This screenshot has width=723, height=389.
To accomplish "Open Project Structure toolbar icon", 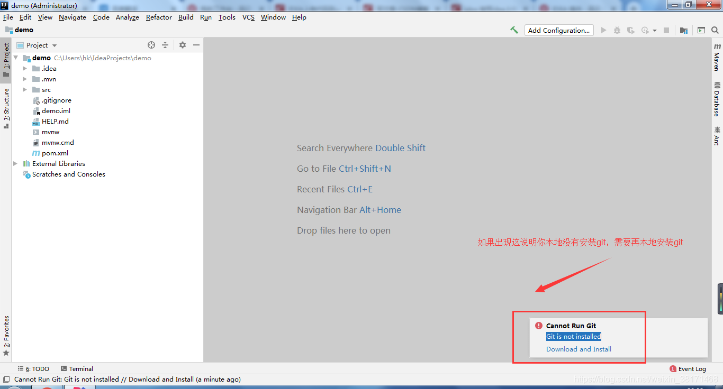I will tap(684, 30).
